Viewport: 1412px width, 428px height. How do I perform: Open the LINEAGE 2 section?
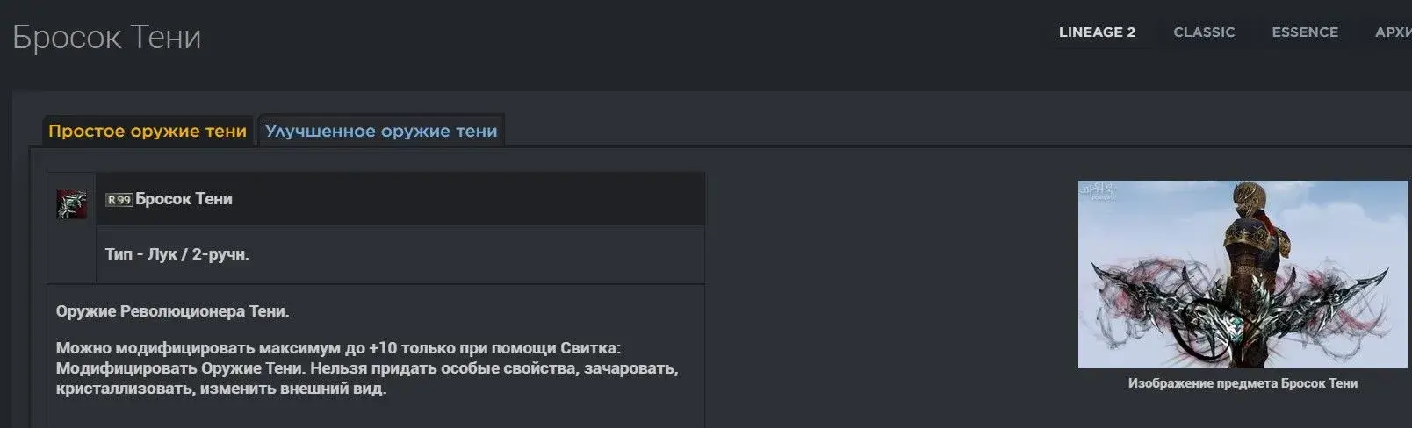(x=1097, y=32)
